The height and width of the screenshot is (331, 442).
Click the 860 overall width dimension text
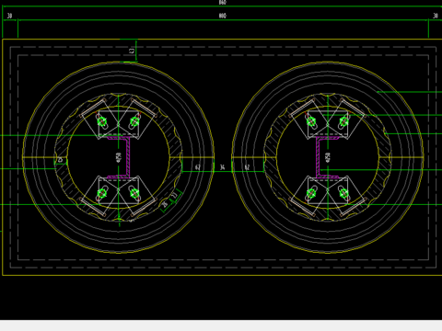click(x=223, y=2)
